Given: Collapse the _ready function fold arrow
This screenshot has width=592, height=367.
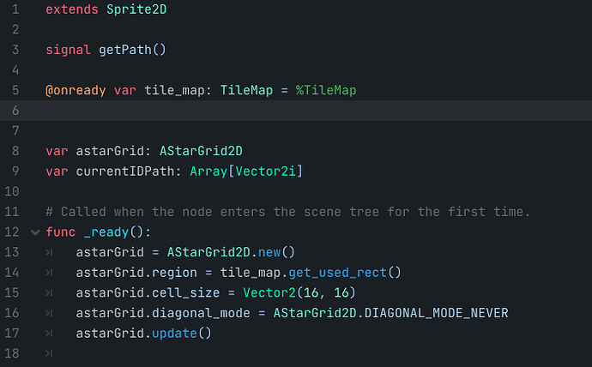Looking at the screenshot, I should coord(35,232).
